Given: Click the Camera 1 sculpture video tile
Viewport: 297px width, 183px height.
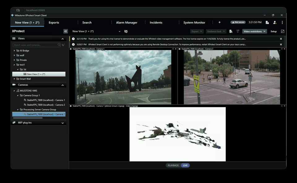Looking at the screenshot, I should pyautogui.click(x=123, y=77).
